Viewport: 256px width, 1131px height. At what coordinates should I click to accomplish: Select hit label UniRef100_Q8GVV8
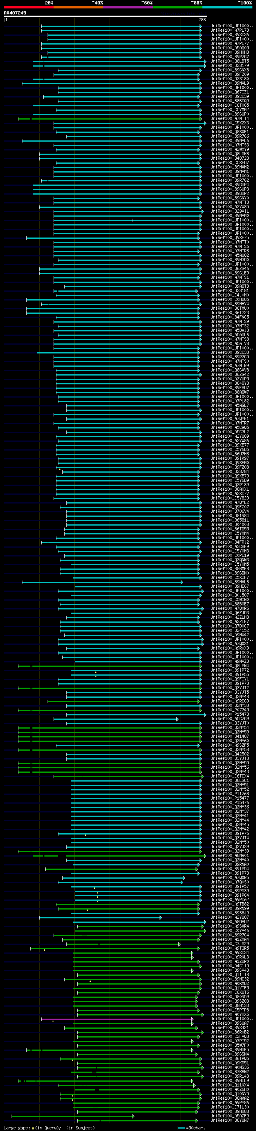230,371
